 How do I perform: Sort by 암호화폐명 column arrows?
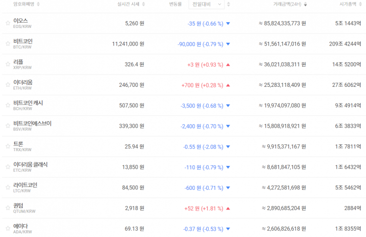click(38, 4)
